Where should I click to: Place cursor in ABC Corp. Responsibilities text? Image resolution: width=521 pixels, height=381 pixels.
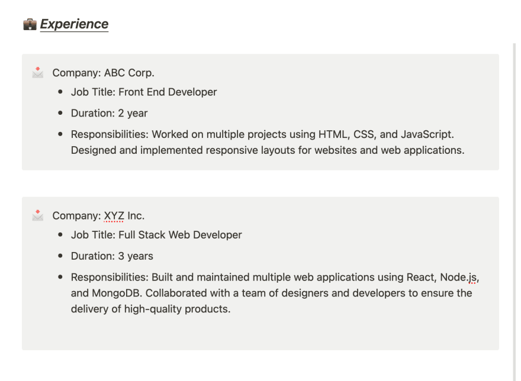click(x=268, y=142)
